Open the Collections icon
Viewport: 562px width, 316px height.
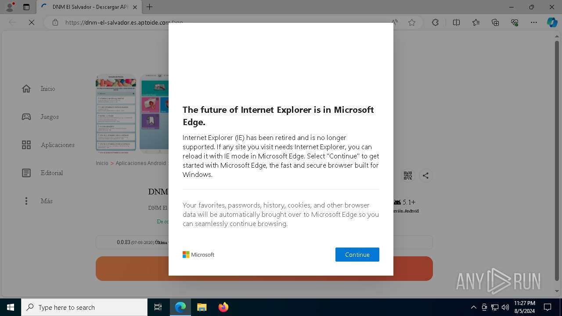(x=495, y=22)
